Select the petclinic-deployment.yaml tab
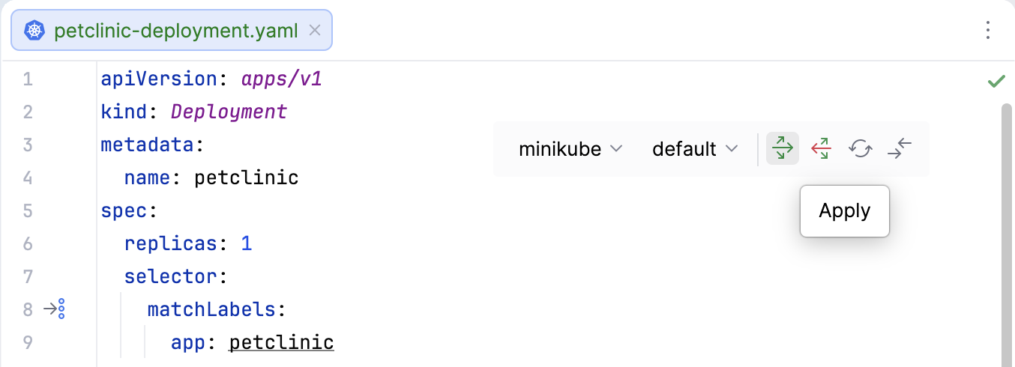Screen dimensions: 1015x367 (175, 31)
